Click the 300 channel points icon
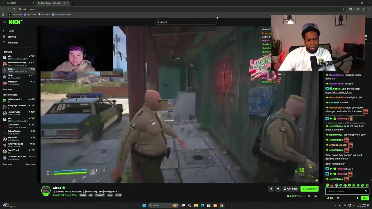The height and width of the screenshot is (209, 372). pyautogui.click(x=330, y=198)
